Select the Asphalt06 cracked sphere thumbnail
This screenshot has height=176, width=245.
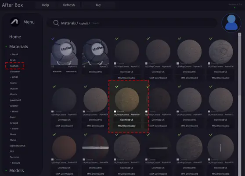(220, 51)
